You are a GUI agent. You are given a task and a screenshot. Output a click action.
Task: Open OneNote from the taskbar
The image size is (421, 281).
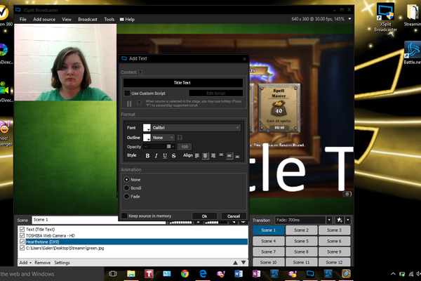click(x=256, y=274)
